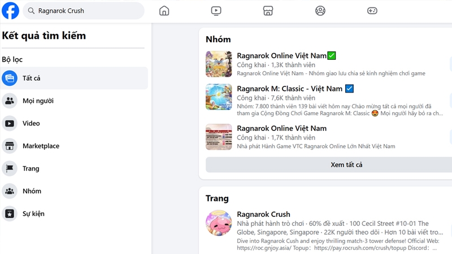Click the description 'Nhà phát Hành Game VTC Ragnarok Online'
Screen dimensions: 452x254
[x=316, y=146]
